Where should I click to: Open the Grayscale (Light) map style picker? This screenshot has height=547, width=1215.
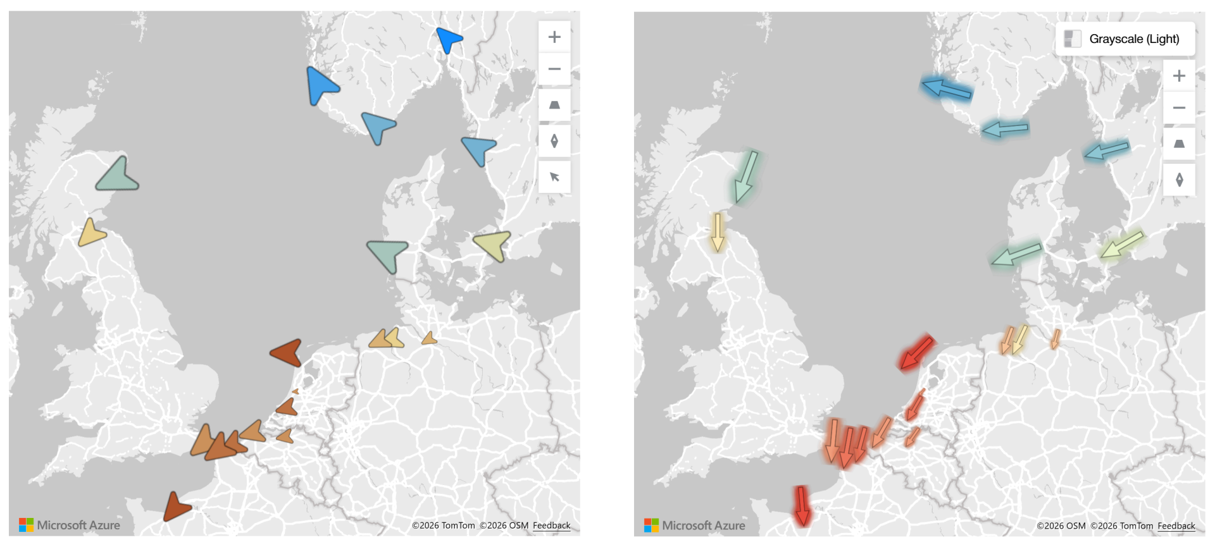[x=1125, y=39]
